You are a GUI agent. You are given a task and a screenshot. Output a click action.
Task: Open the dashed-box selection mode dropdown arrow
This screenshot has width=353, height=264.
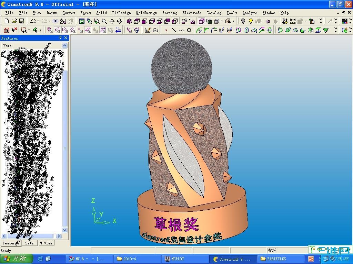(29, 30)
